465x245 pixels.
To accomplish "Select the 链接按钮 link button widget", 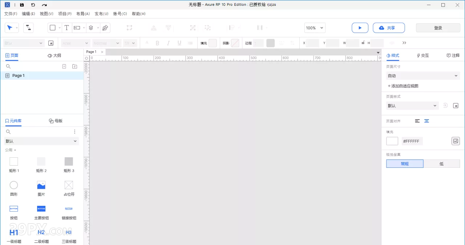I will pos(69,212).
